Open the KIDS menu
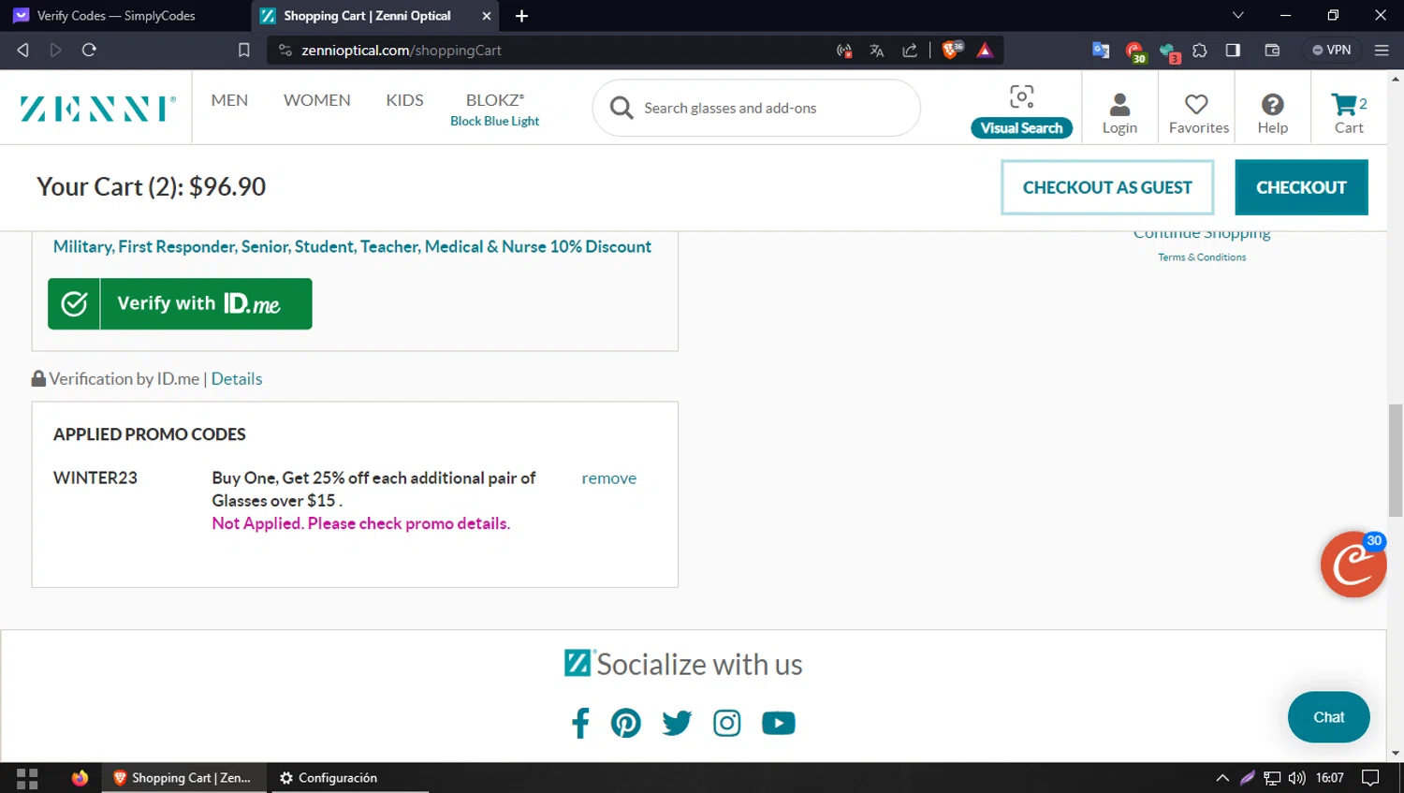Screen dimensions: 1404x793 (x=404, y=100)
